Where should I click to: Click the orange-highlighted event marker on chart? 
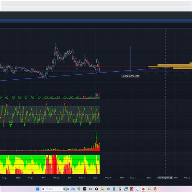pyautogui.click(x=85, y=97)
